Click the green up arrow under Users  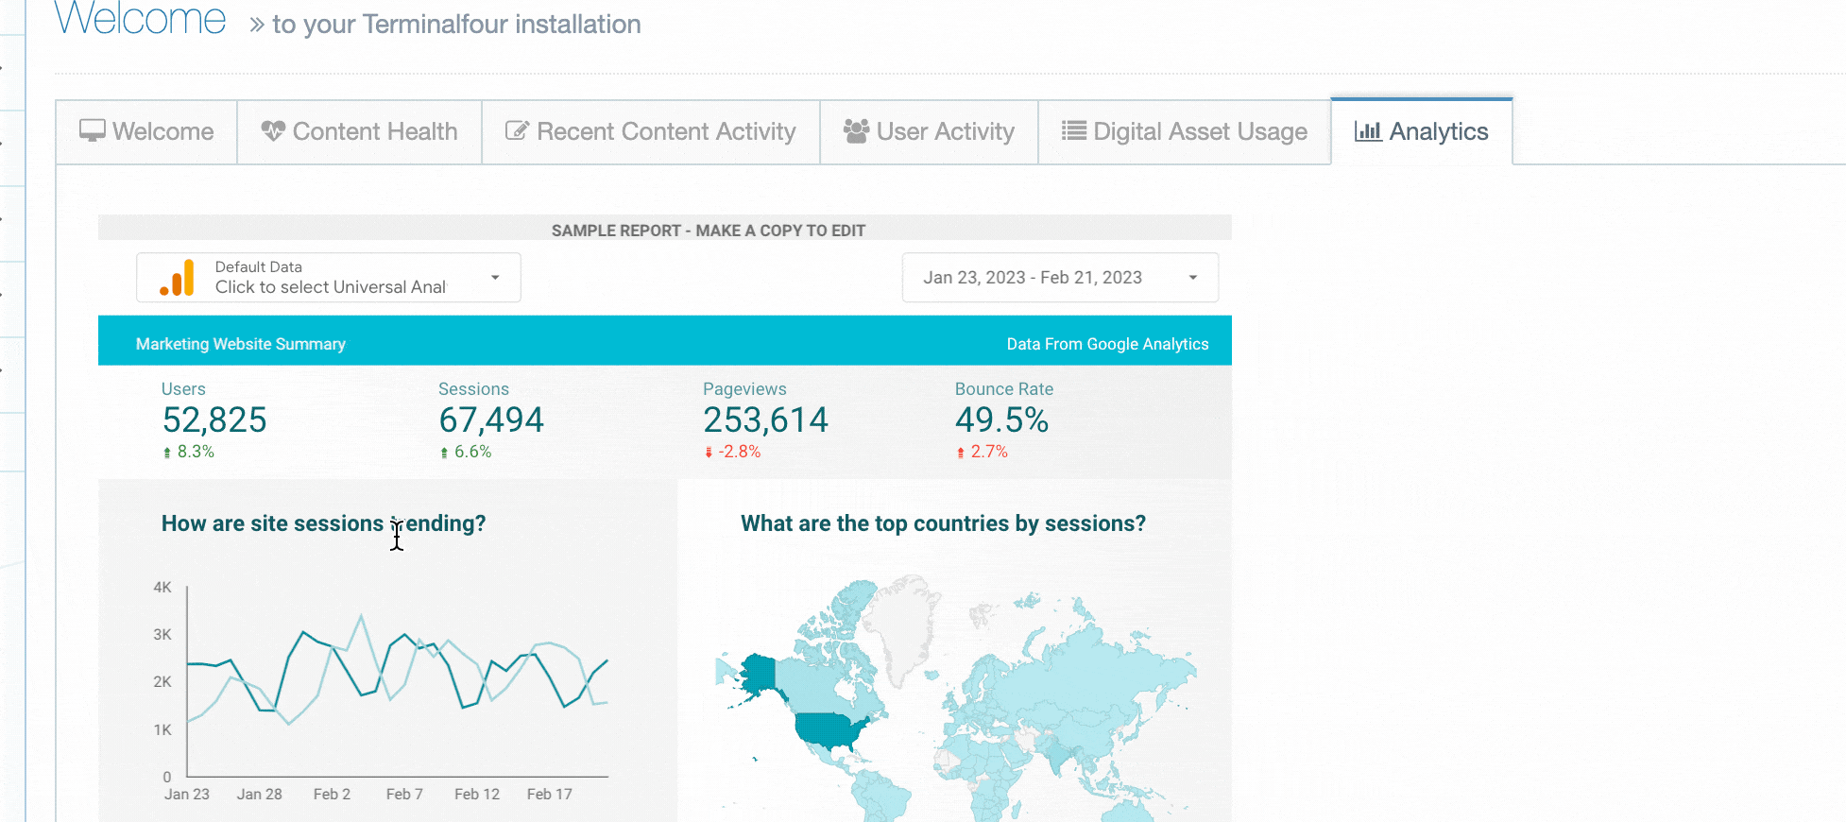point(167,453)
